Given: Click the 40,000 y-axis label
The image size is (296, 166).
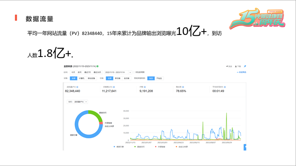Looking at the screenshot, I should 126,111.
